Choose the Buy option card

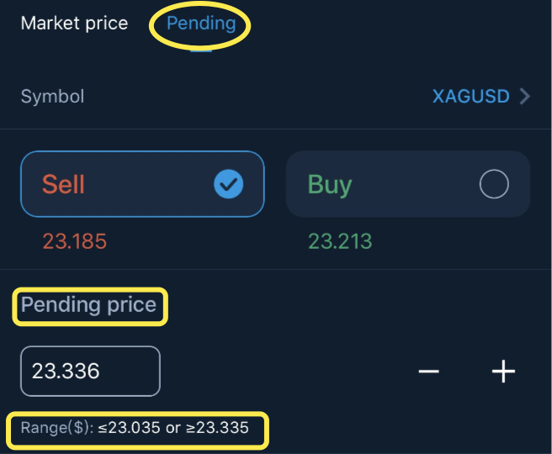(x=408, y=184)
